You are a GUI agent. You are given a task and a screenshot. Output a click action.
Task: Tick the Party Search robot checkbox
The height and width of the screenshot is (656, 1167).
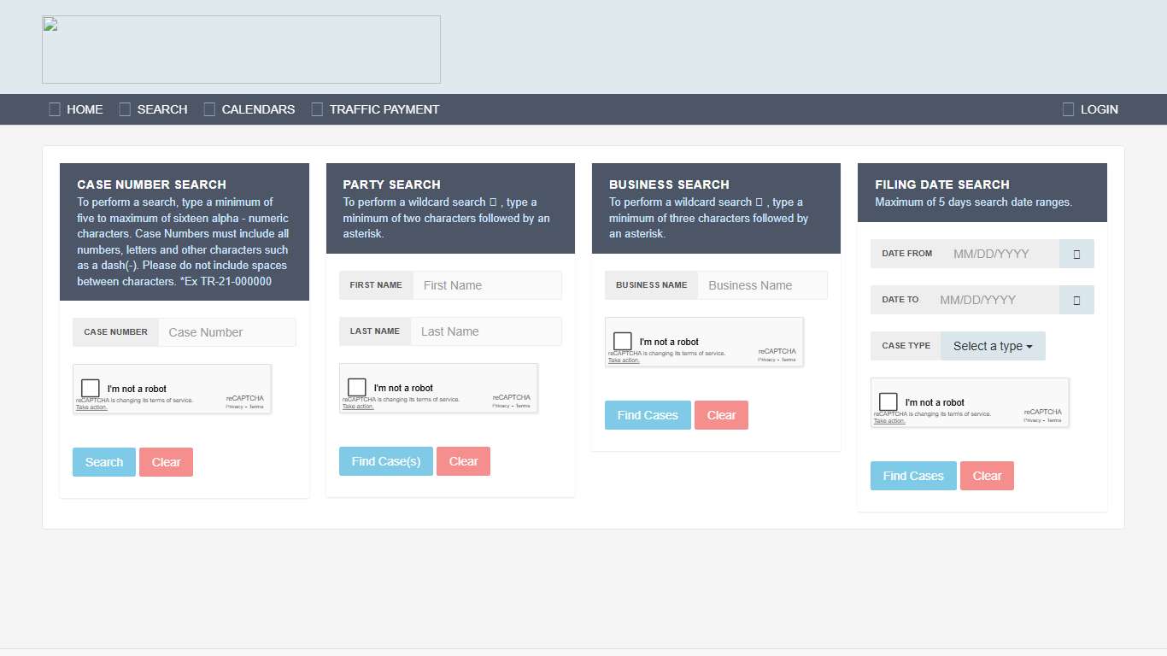pos(357,388)
